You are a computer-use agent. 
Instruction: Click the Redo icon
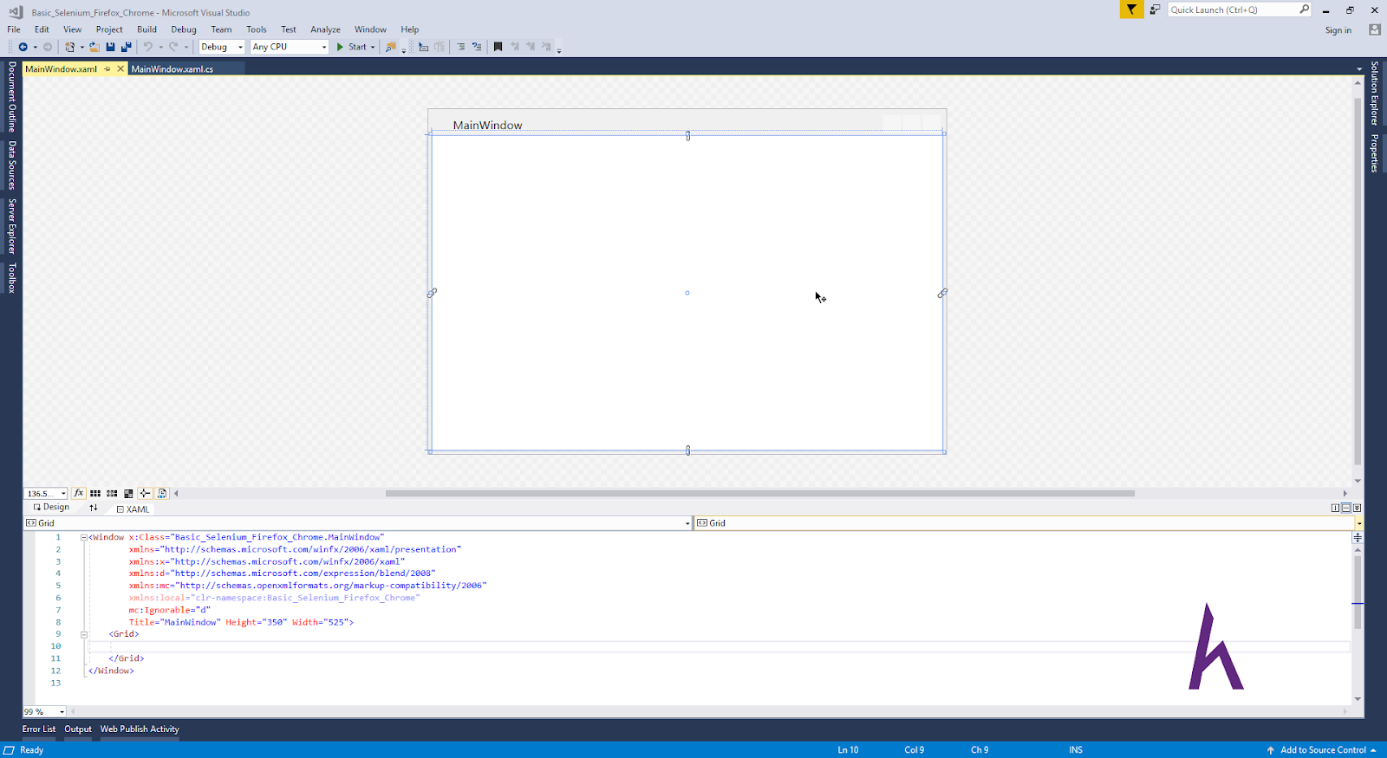(x=173, y=47)
